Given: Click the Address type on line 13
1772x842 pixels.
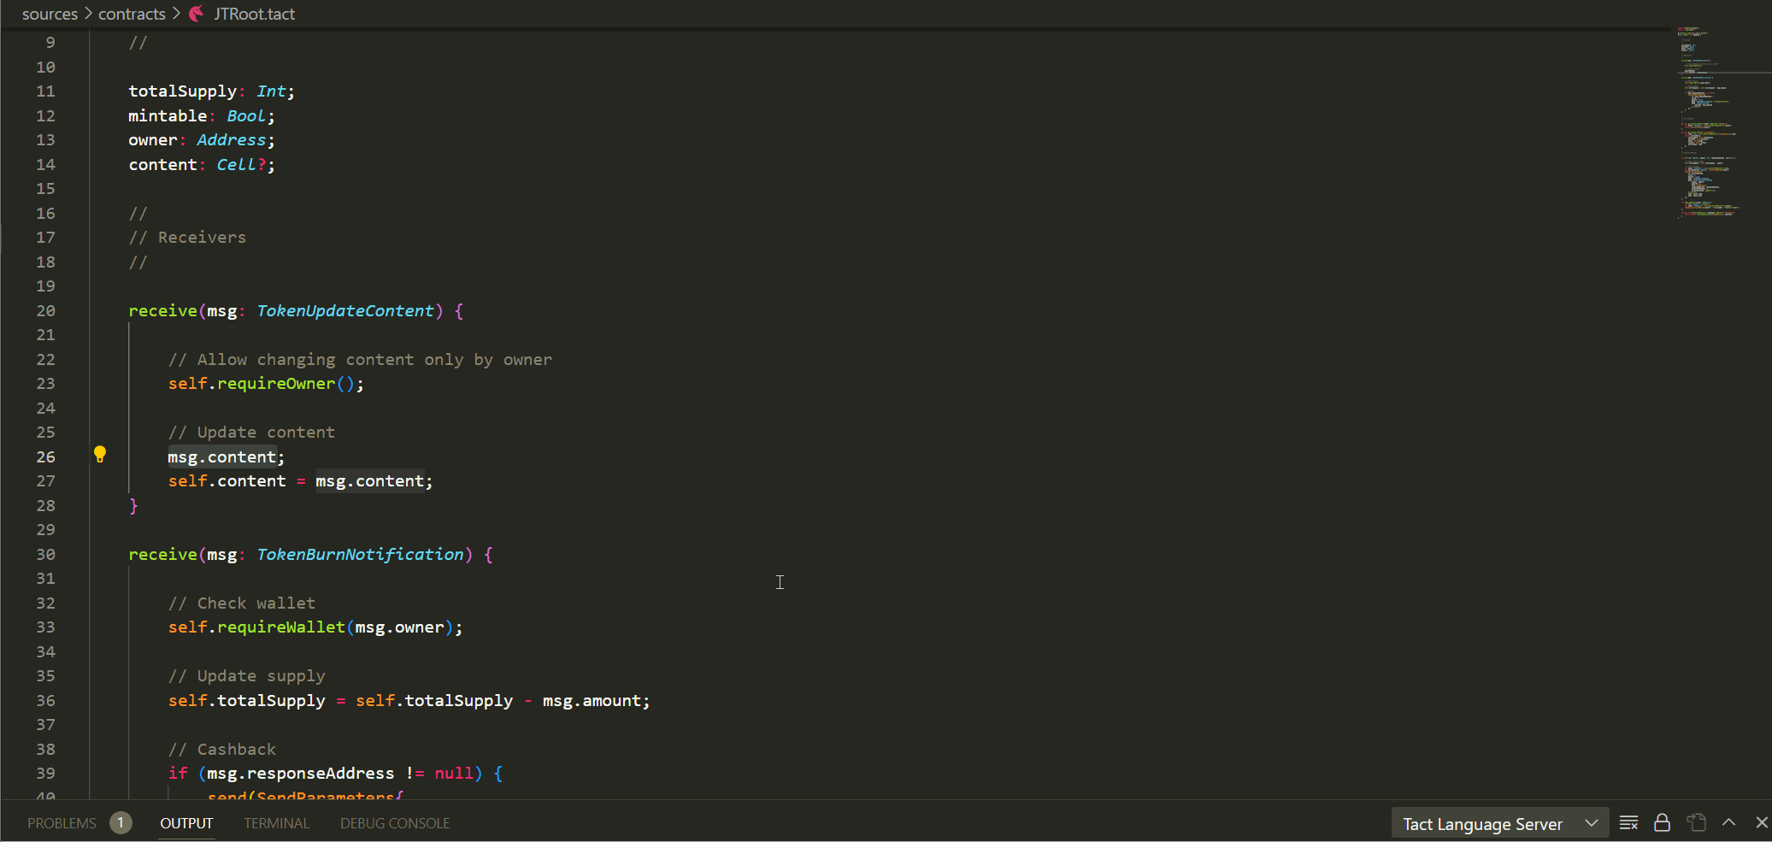Looking at the screenshot, I should pyautogui.click(x=231, y=139).
